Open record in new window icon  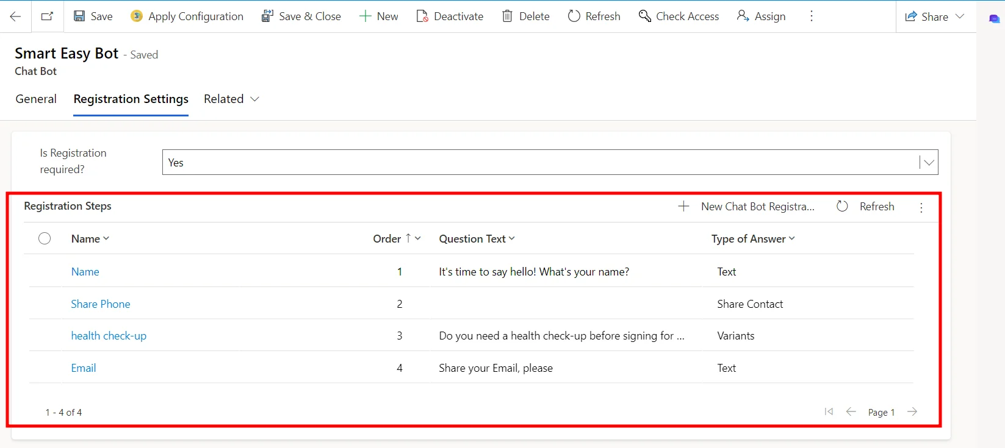[x=47, y=16]
